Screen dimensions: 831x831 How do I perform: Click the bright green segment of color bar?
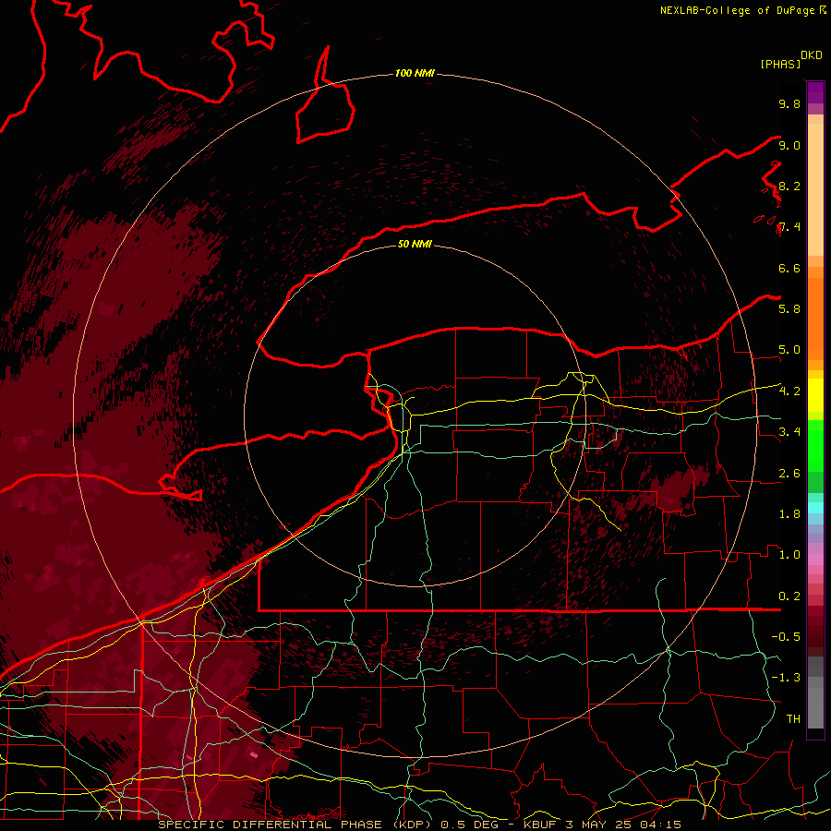[x=815, y=445]
